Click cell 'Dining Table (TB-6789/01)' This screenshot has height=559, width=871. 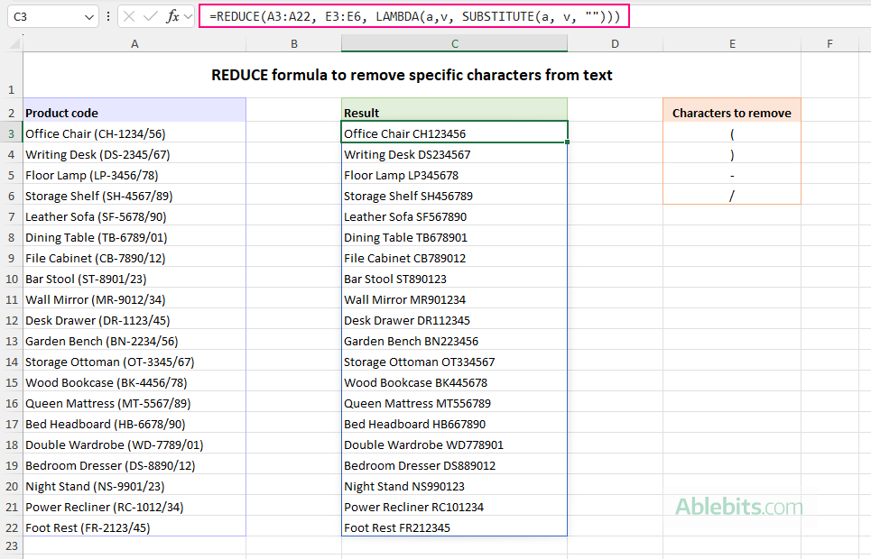[x=134, y=237]
